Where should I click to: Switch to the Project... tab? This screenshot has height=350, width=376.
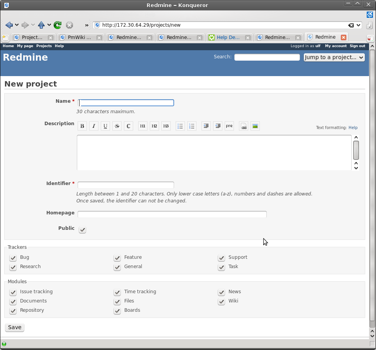point(33,37)
